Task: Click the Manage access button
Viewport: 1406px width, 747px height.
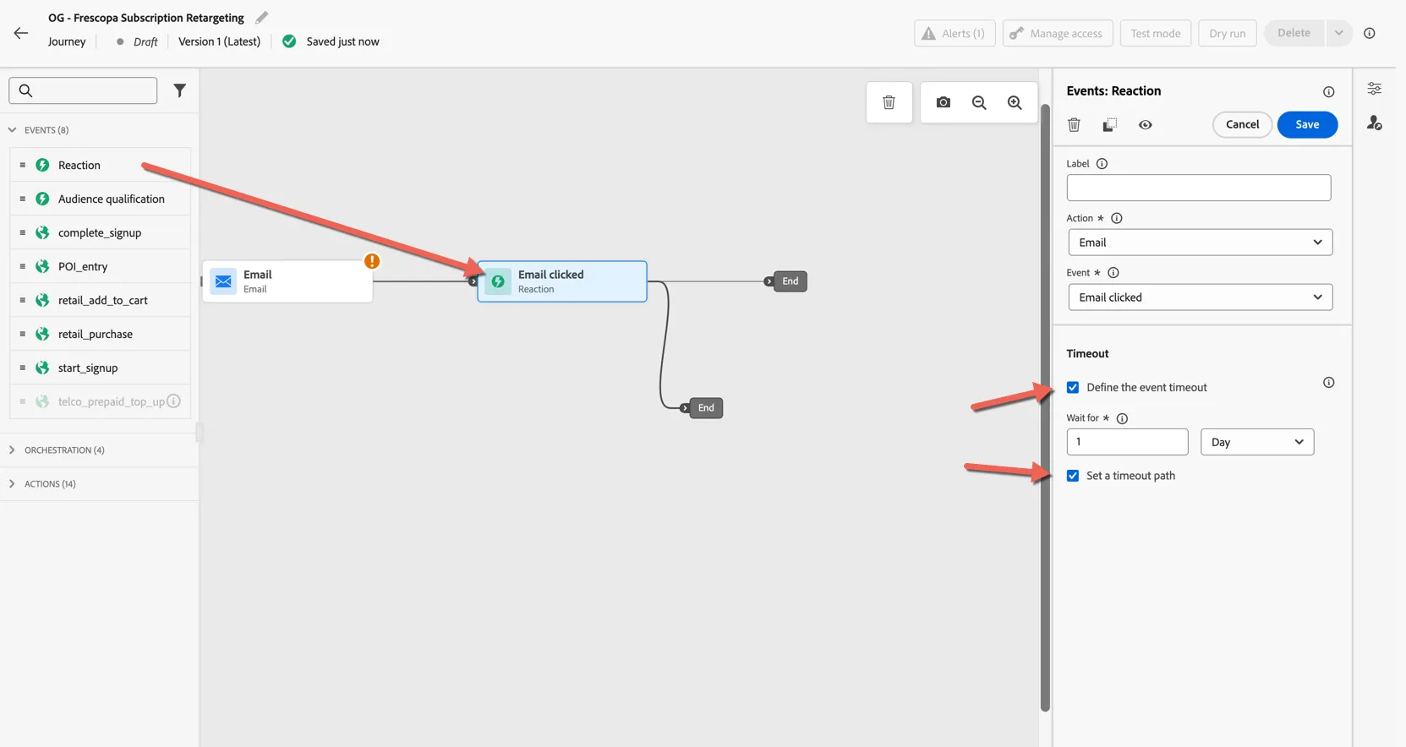Action: pyautogui.click(x=1058, y=33)
